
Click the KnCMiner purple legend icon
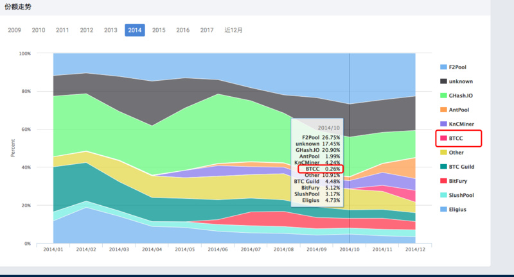tap(443, 123)
